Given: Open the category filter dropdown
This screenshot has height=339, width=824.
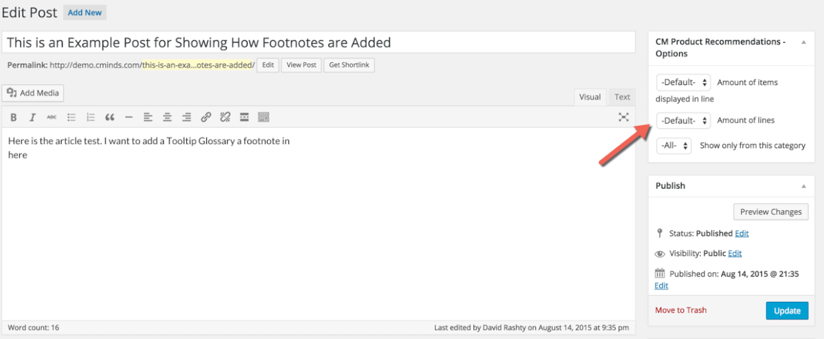Looking at the screenshot, I should pos(674,145).
